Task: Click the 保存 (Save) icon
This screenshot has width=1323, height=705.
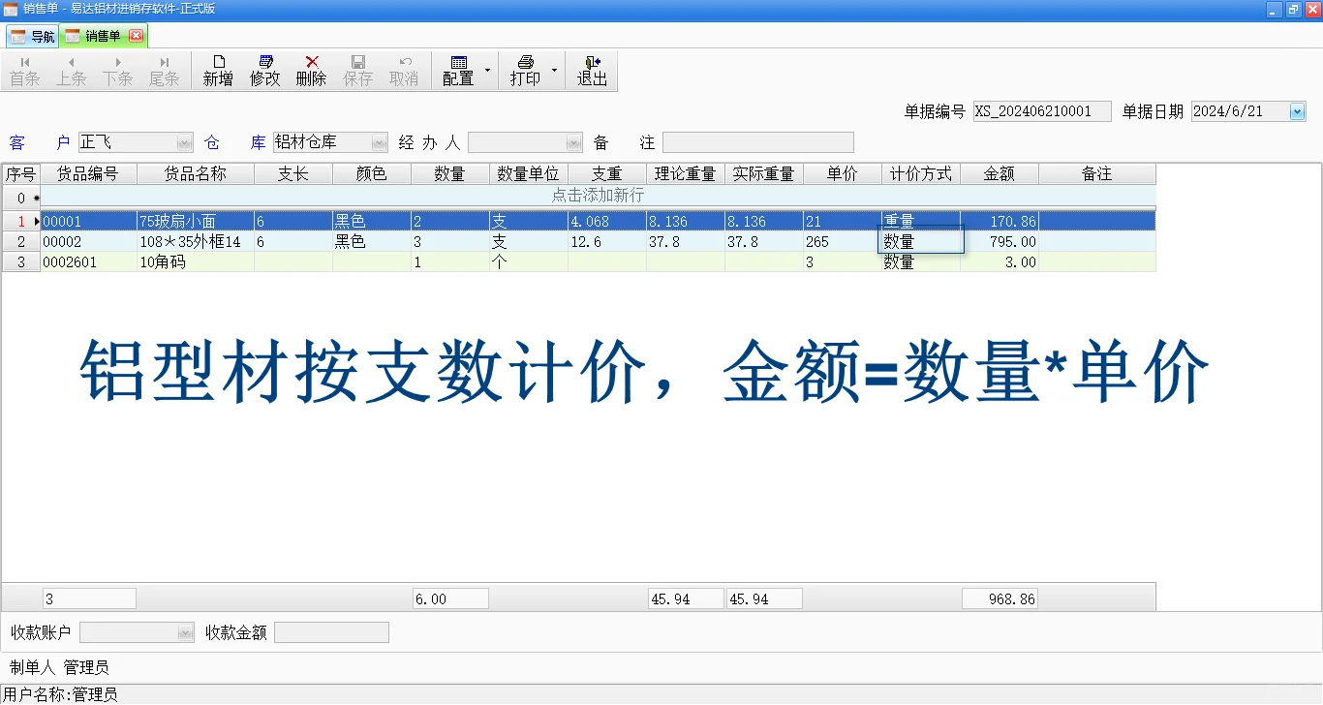Action: point(357,70)
